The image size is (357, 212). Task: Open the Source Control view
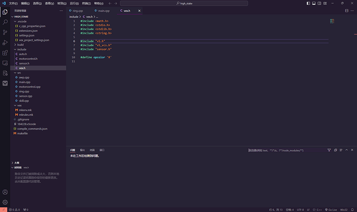[5, 32]
